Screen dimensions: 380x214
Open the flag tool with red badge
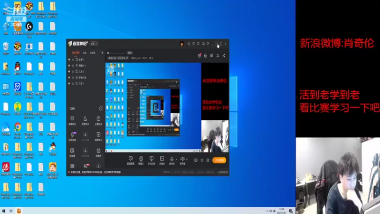(x=85, y=166)
